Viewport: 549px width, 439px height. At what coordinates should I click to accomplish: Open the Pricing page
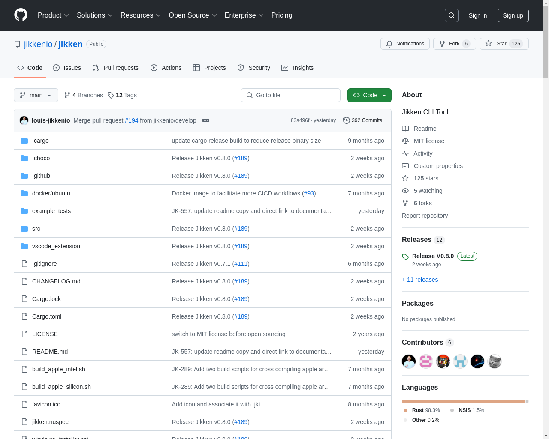[282, 15]
